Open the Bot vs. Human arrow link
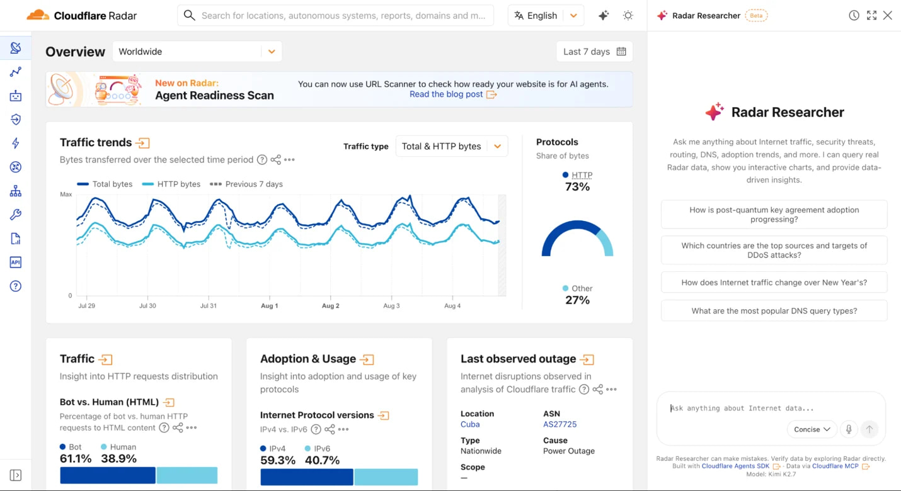901x491 pixels. (x=169, y=402)
